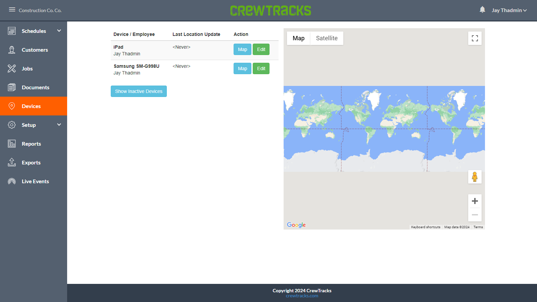The image size is (537, 302).
Task: Click the Device / Employee column header
Action: pyautogui.click(x=134, y=34)
